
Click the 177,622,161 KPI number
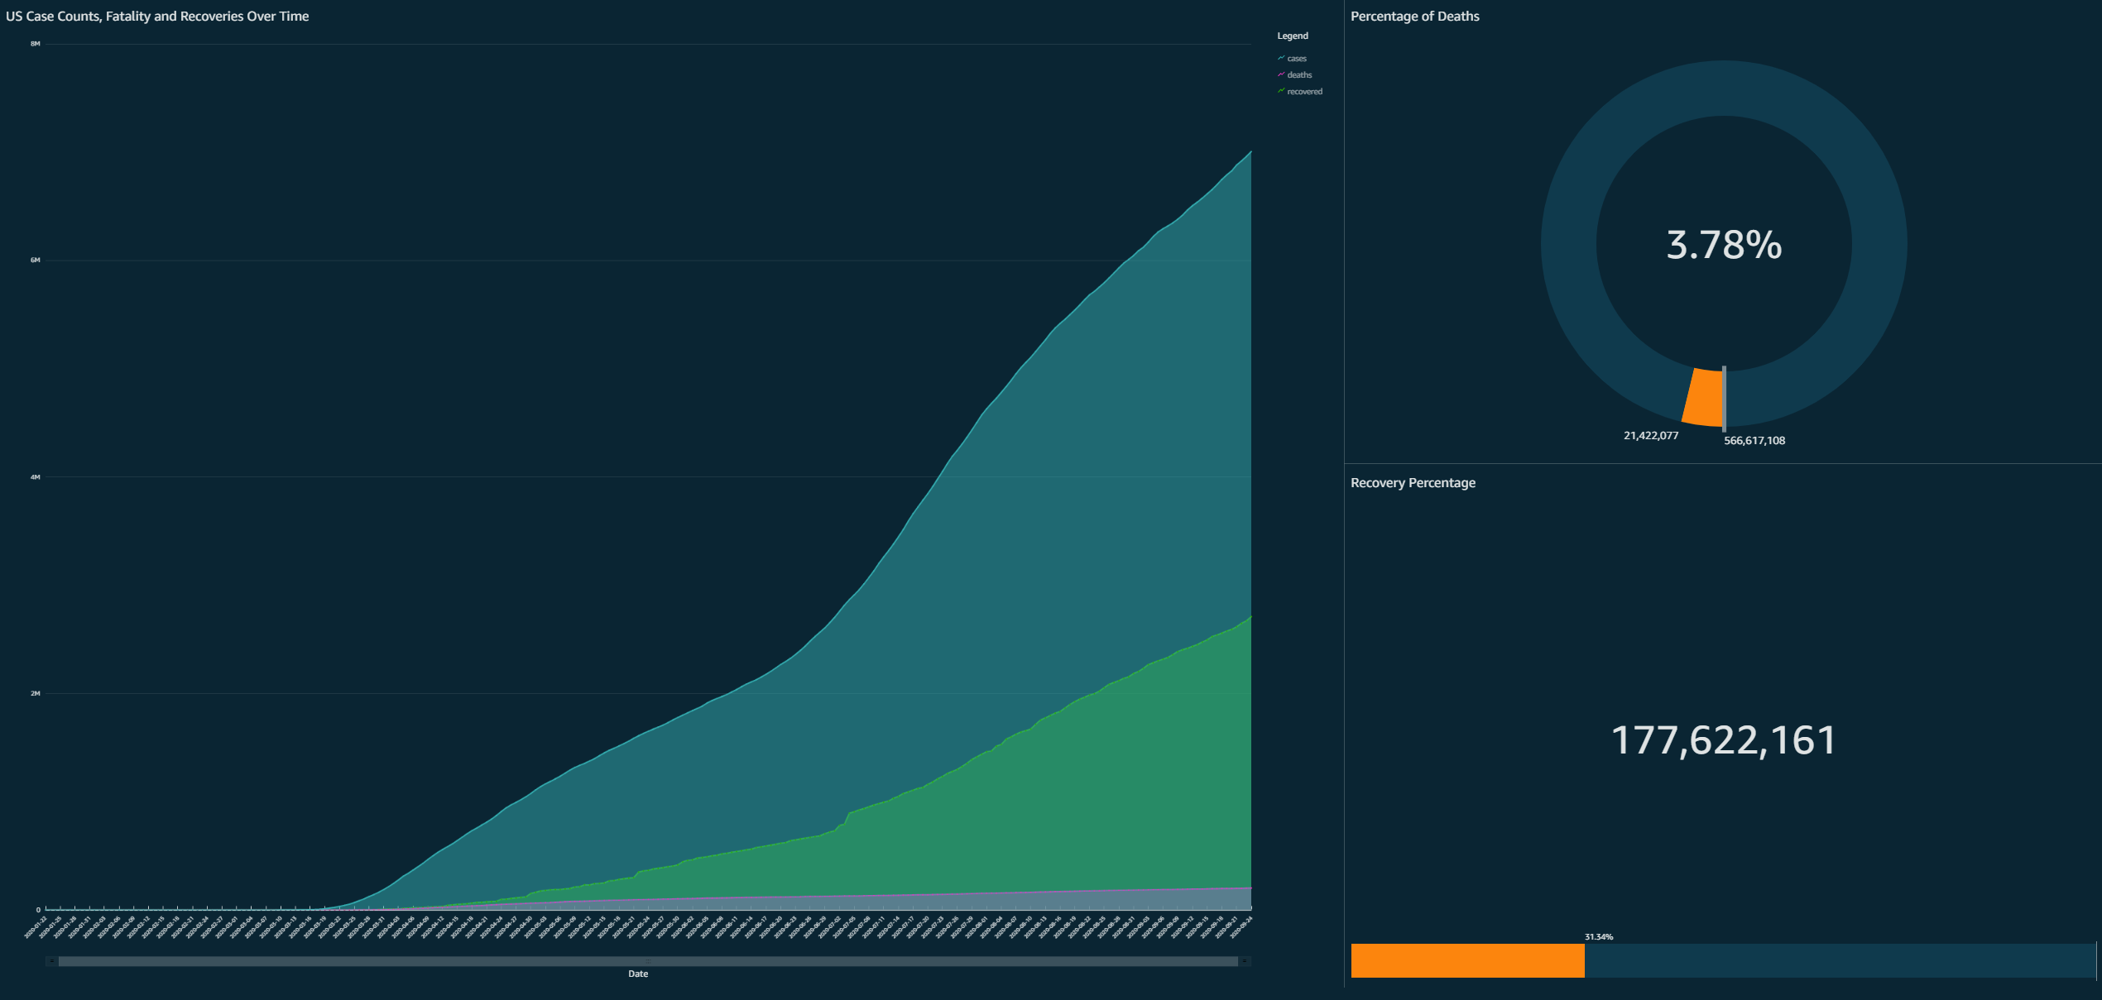click(x=1724, y=740)
